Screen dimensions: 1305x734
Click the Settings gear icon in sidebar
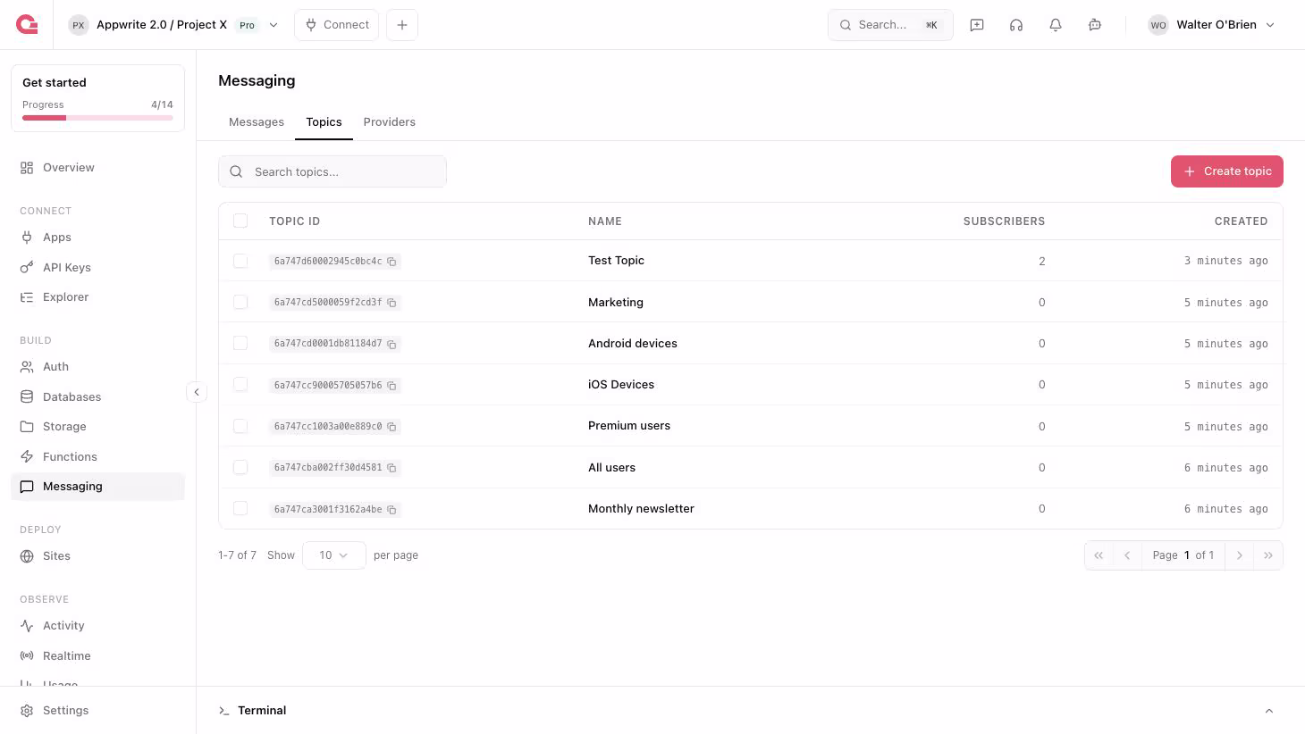click(27, 711)
